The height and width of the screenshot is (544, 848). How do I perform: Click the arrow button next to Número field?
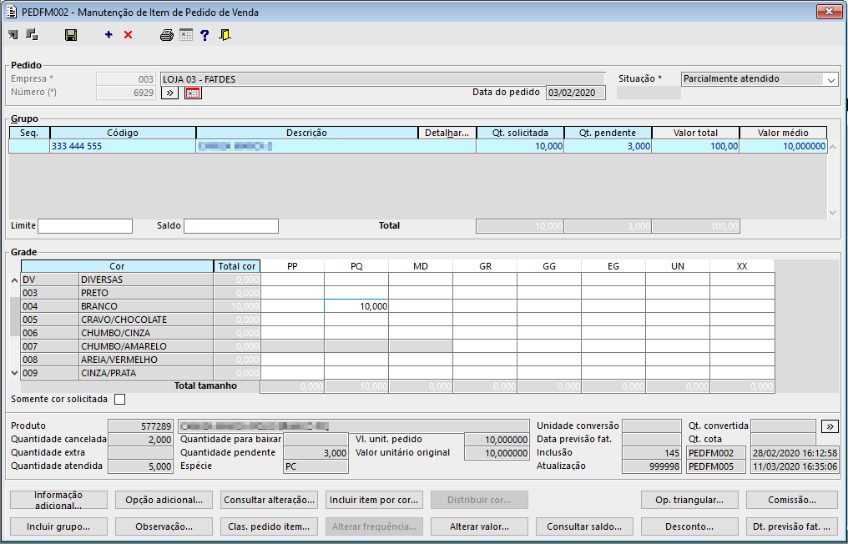pos(169,93)
